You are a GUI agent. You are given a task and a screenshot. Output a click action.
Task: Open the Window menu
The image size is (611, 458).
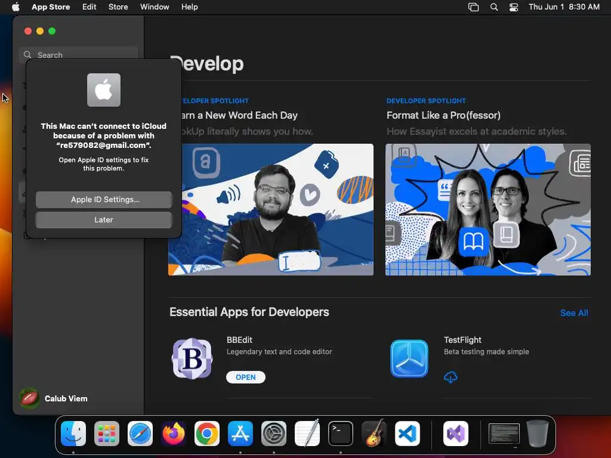[155, 7]
